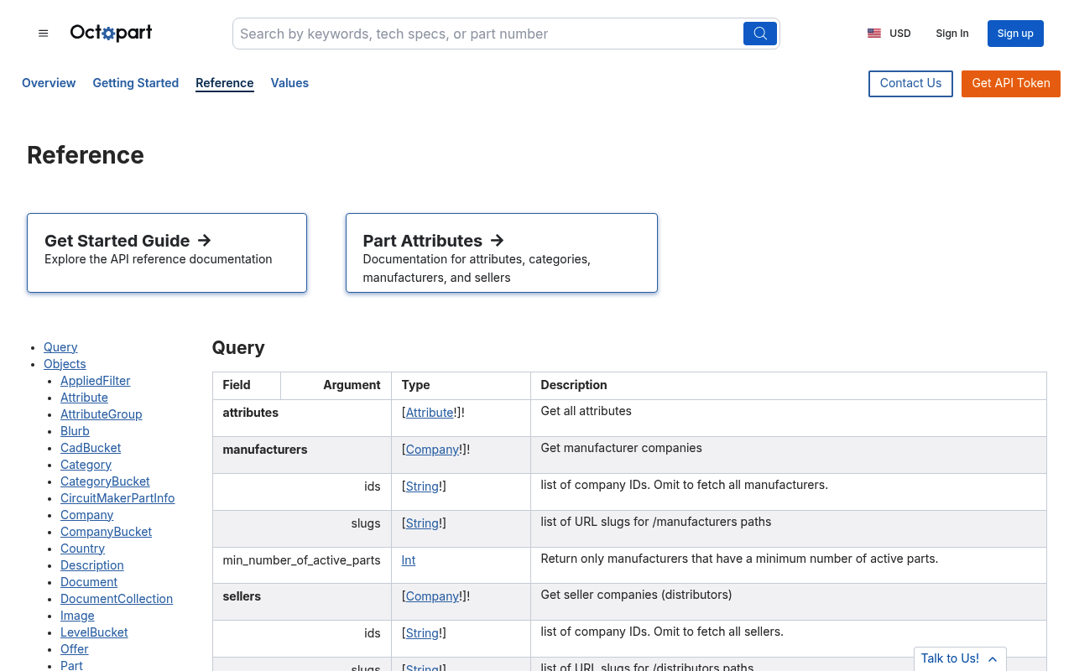Click Company type link in sellers row
This screenshot has width=1074, height=671.
[x=432, y=596]
